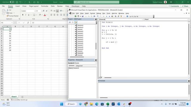Open Copy options dropdown arrow
Viewport: 191px width, 107px height.
tap(14, 13)
